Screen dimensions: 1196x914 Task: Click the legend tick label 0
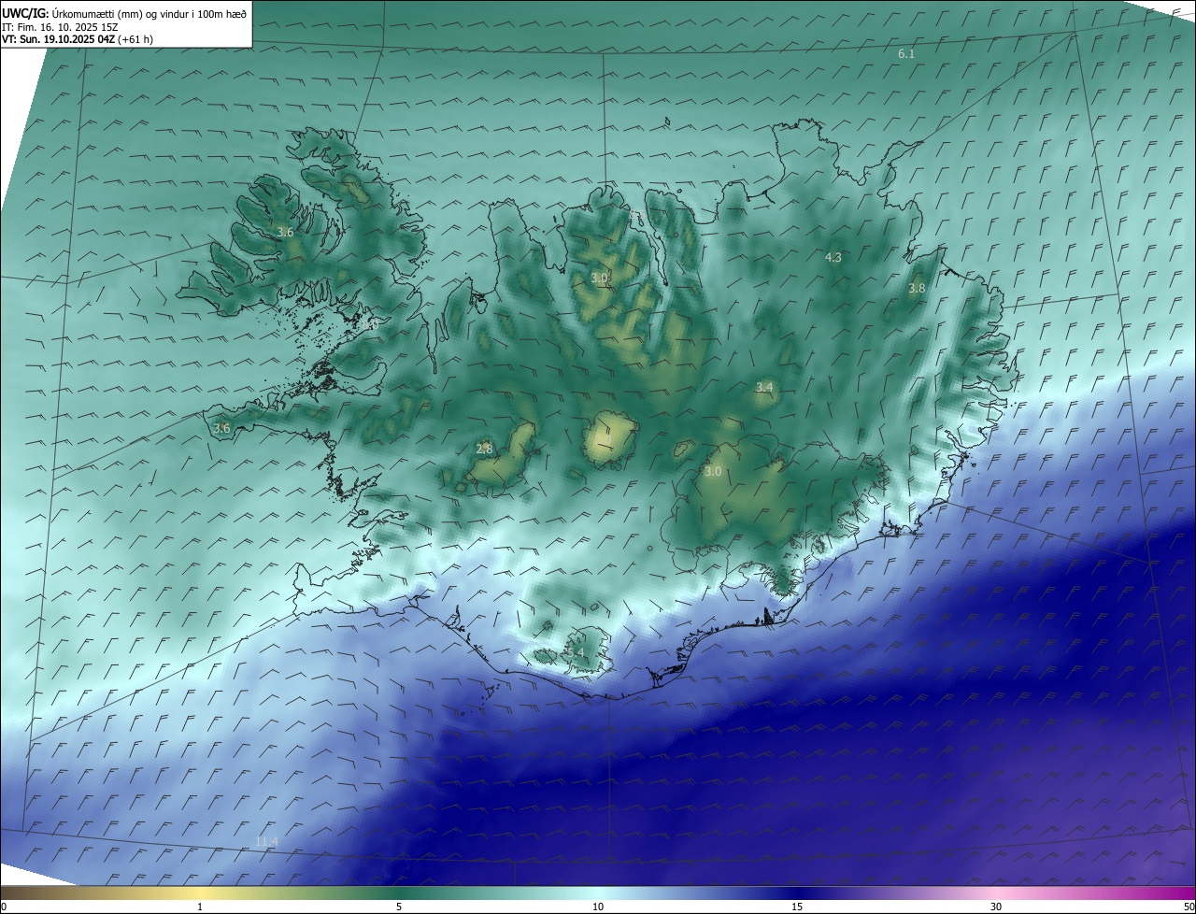4,907
